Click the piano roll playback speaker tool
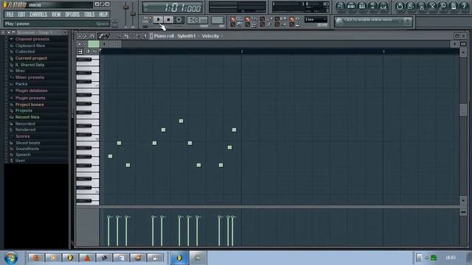The image size is (472, 265). point(145,36)
